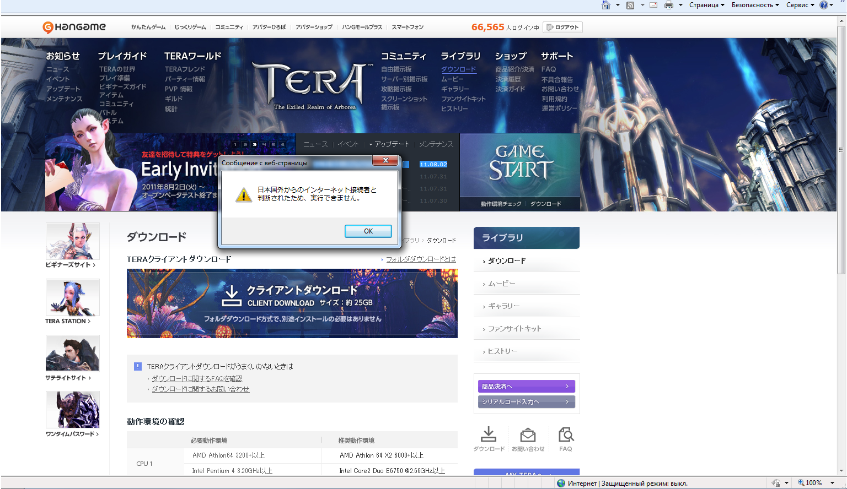Click the Hangame logo
Screen dimensions: 847x489
74,27
